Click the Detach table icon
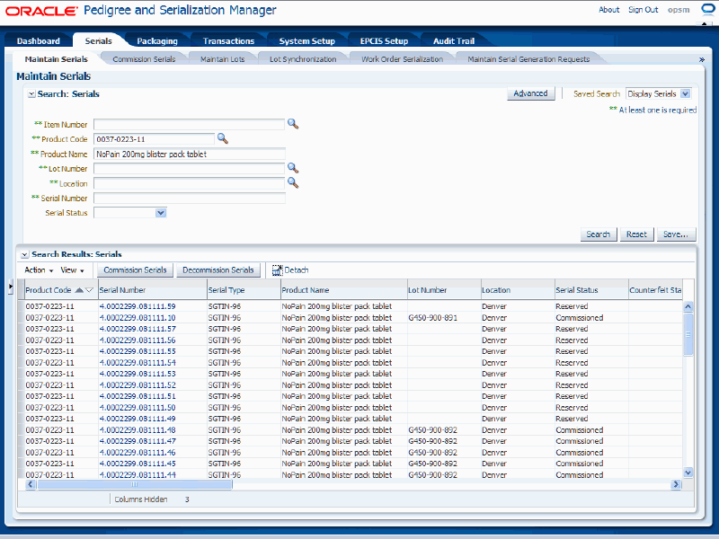The width and height of the screenshot is (719, 539). 277,270
